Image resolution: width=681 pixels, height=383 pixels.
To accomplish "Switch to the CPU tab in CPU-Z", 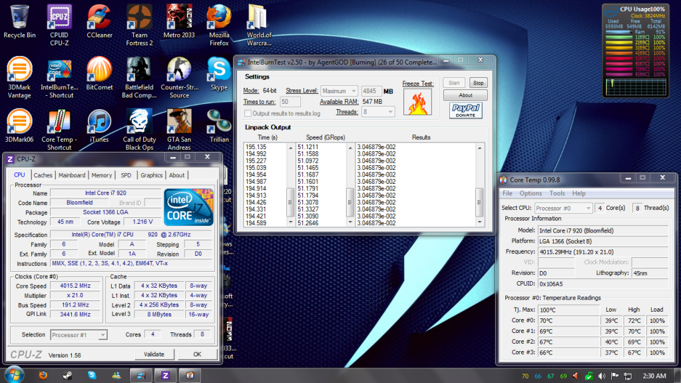I will (19, 175).
